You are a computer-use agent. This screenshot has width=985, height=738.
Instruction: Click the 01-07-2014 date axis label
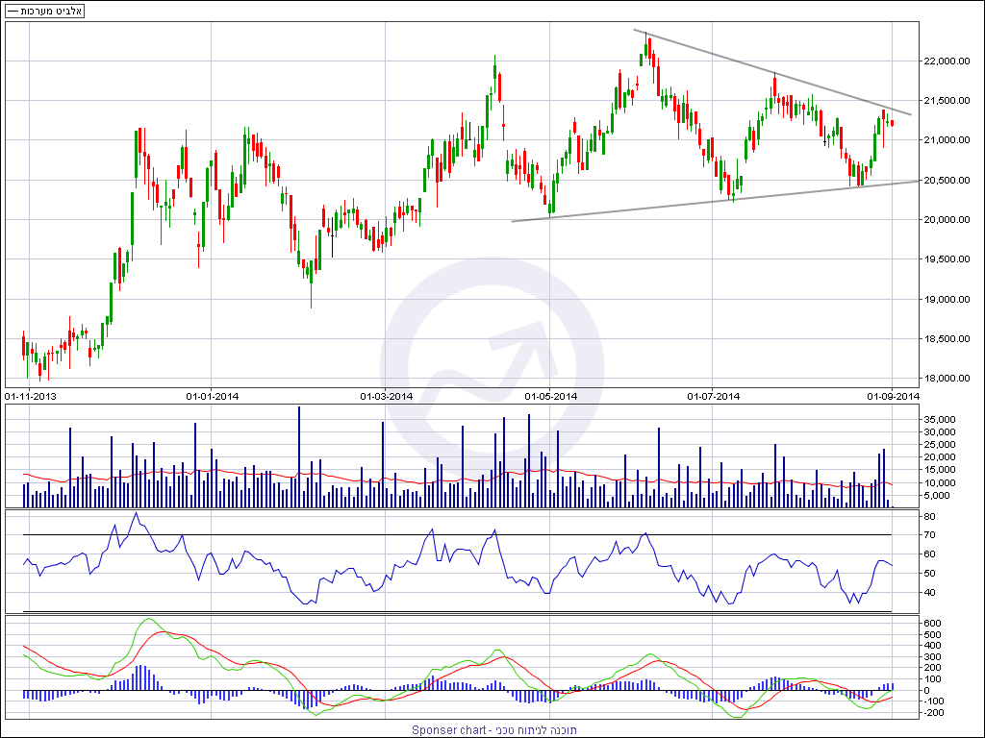714,395
